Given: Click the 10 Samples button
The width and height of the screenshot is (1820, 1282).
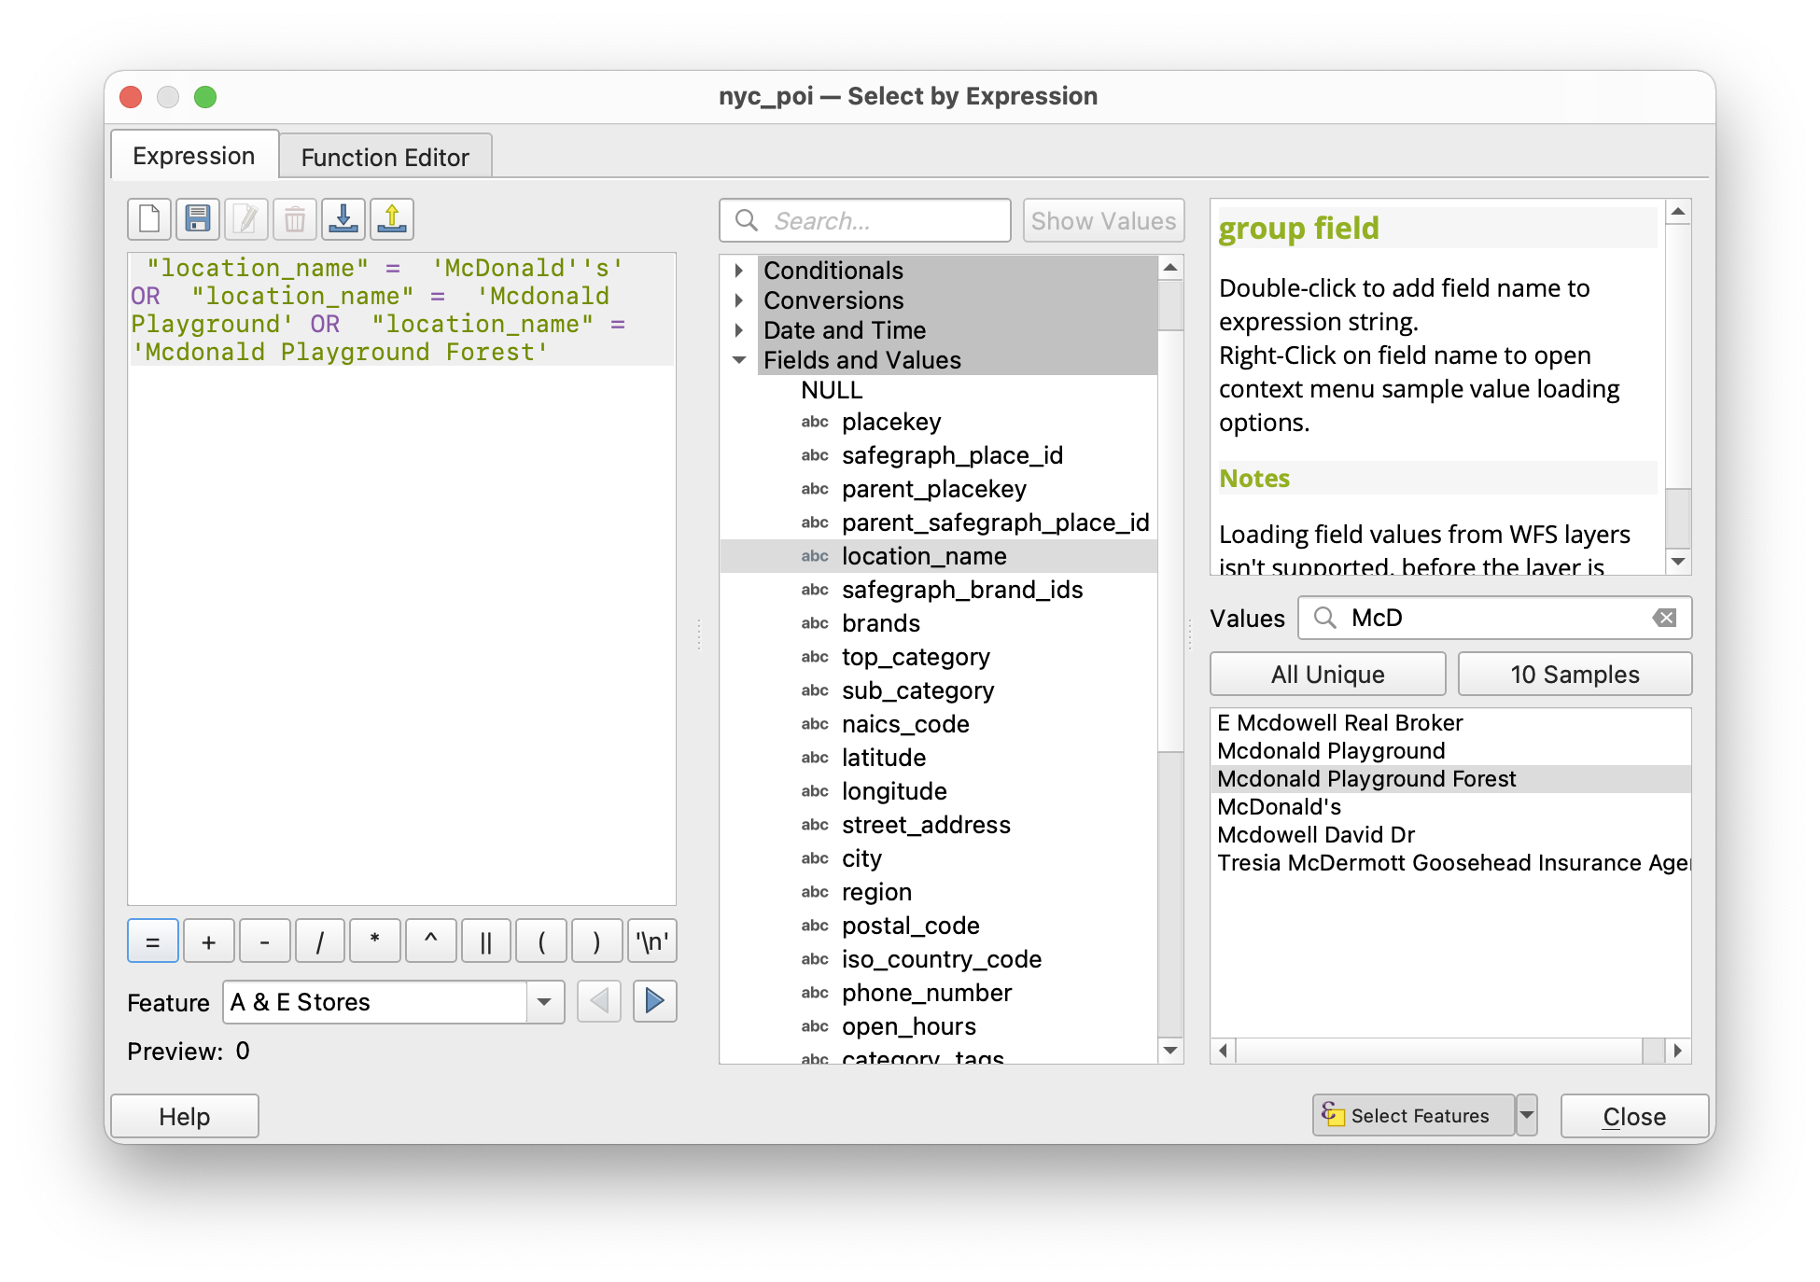Looking at the screenshot, I should tap(1575, 675).
